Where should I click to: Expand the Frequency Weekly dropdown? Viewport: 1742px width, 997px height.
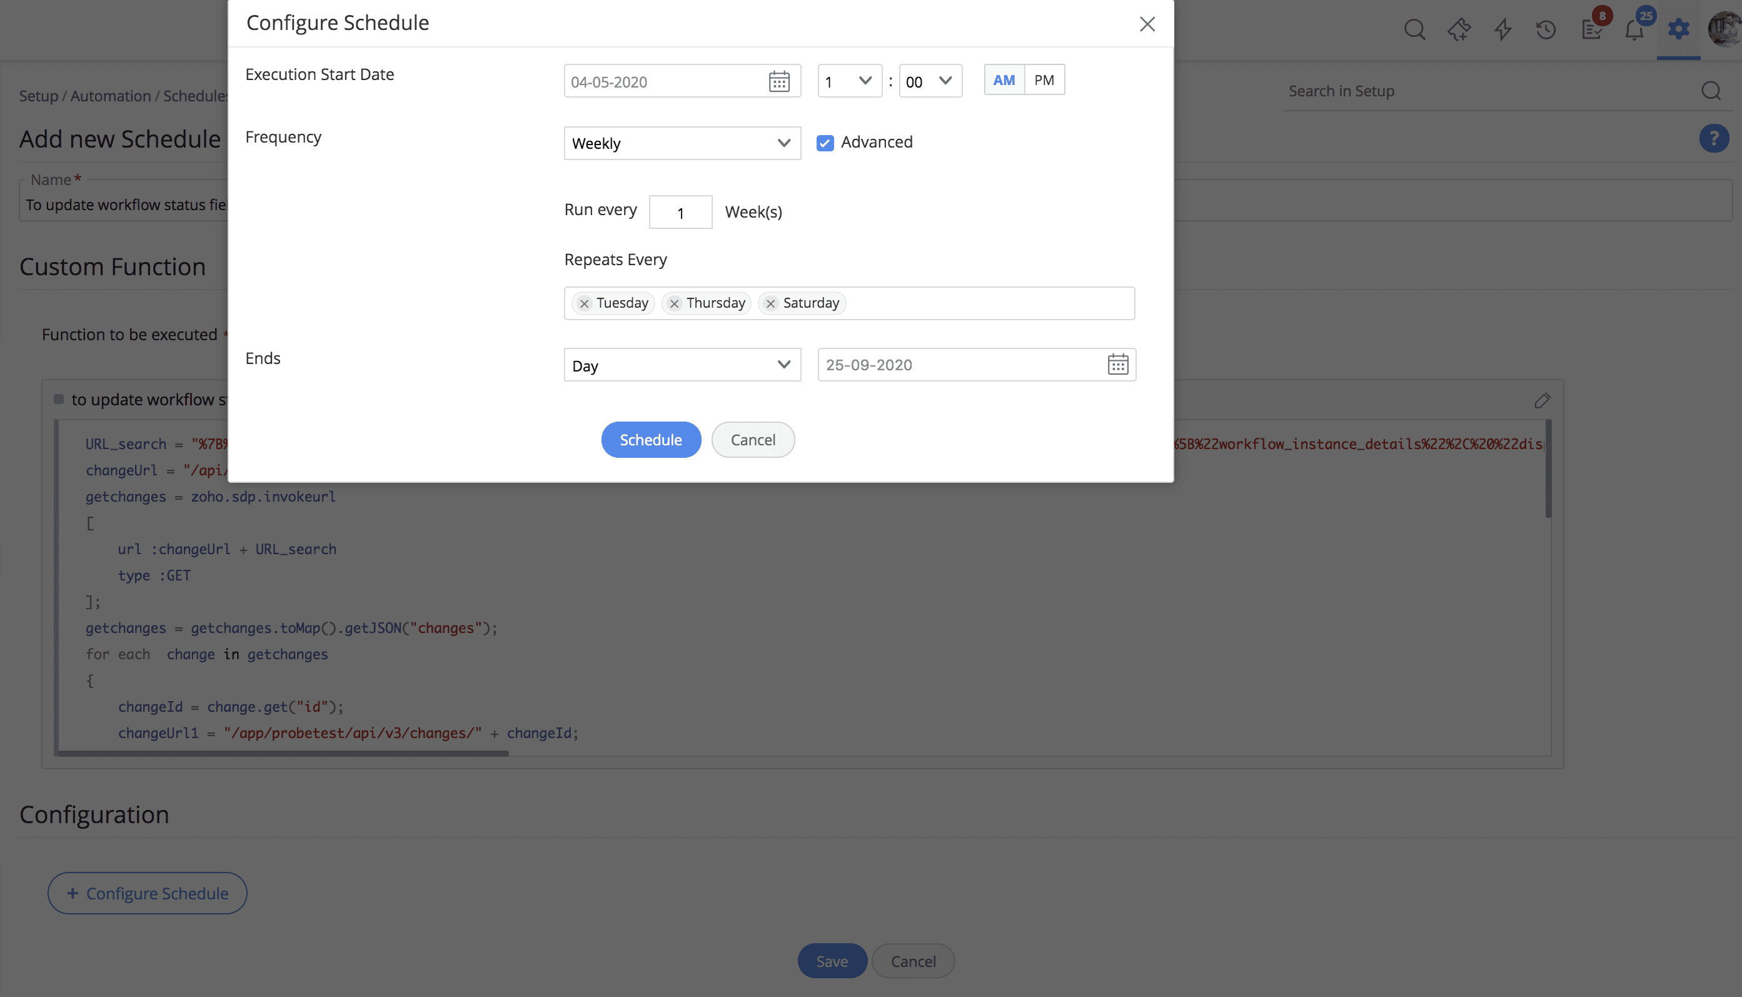(x=682, y=143)
